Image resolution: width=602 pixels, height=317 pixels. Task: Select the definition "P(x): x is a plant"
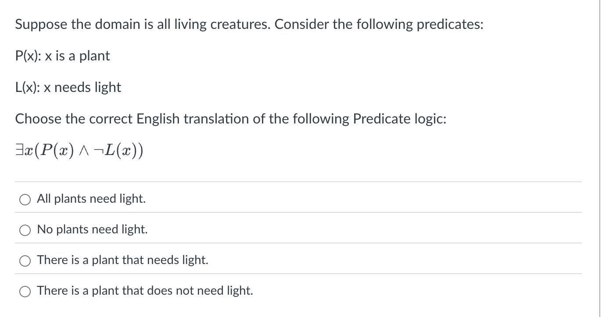coord(62,56)
